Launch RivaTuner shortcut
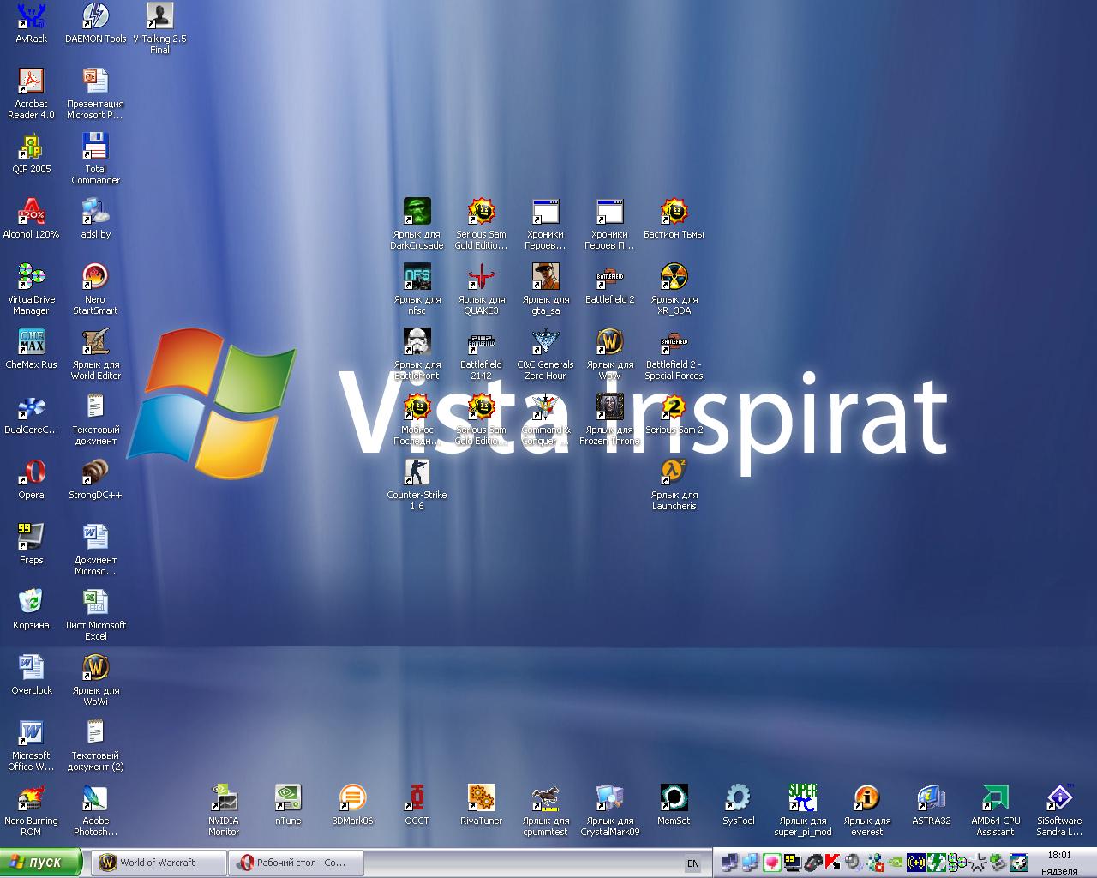This screenshot has height=878, width=1097. coord(481,797)
